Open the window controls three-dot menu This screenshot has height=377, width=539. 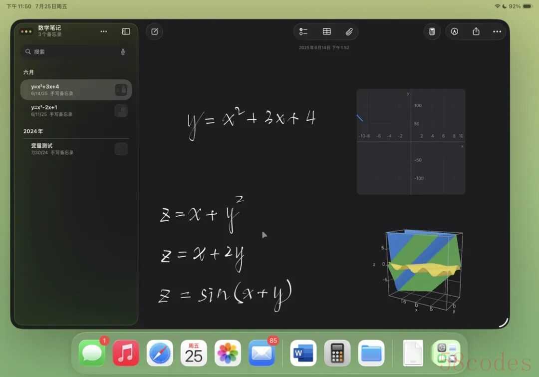pyautogui.click(x=26, y=31)
